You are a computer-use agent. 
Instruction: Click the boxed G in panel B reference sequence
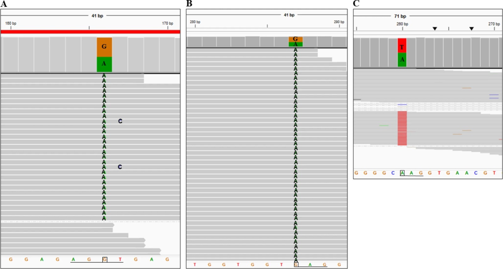[x=296, y=265]
